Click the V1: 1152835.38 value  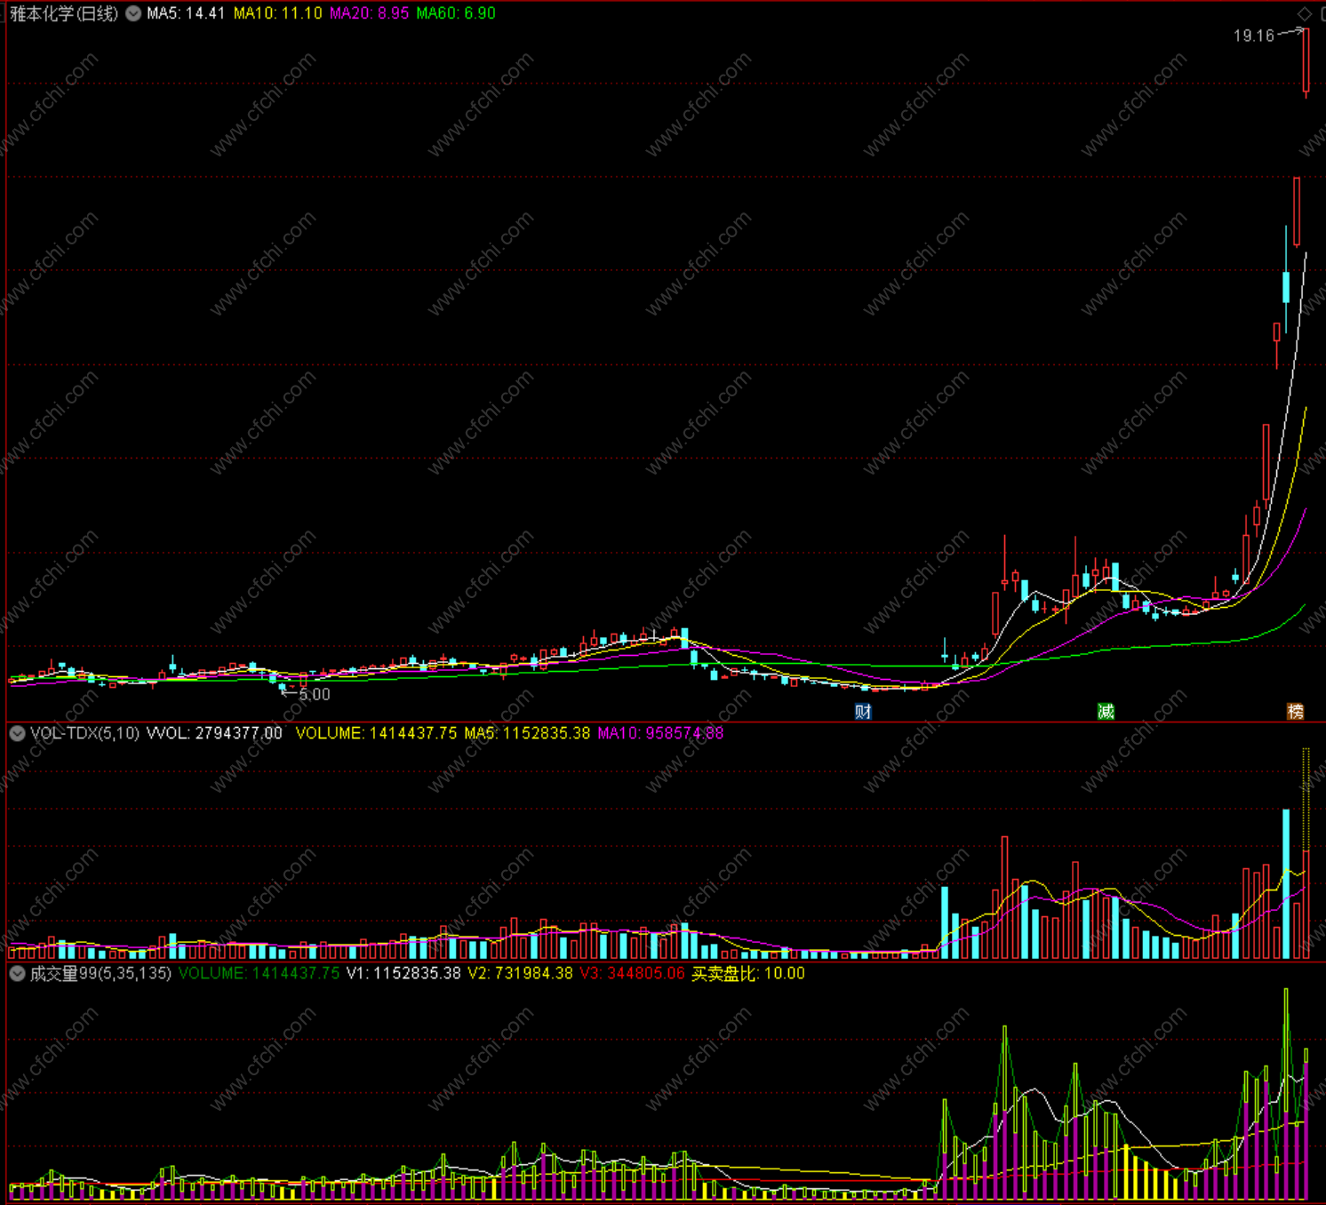click(x=403, y=973)
